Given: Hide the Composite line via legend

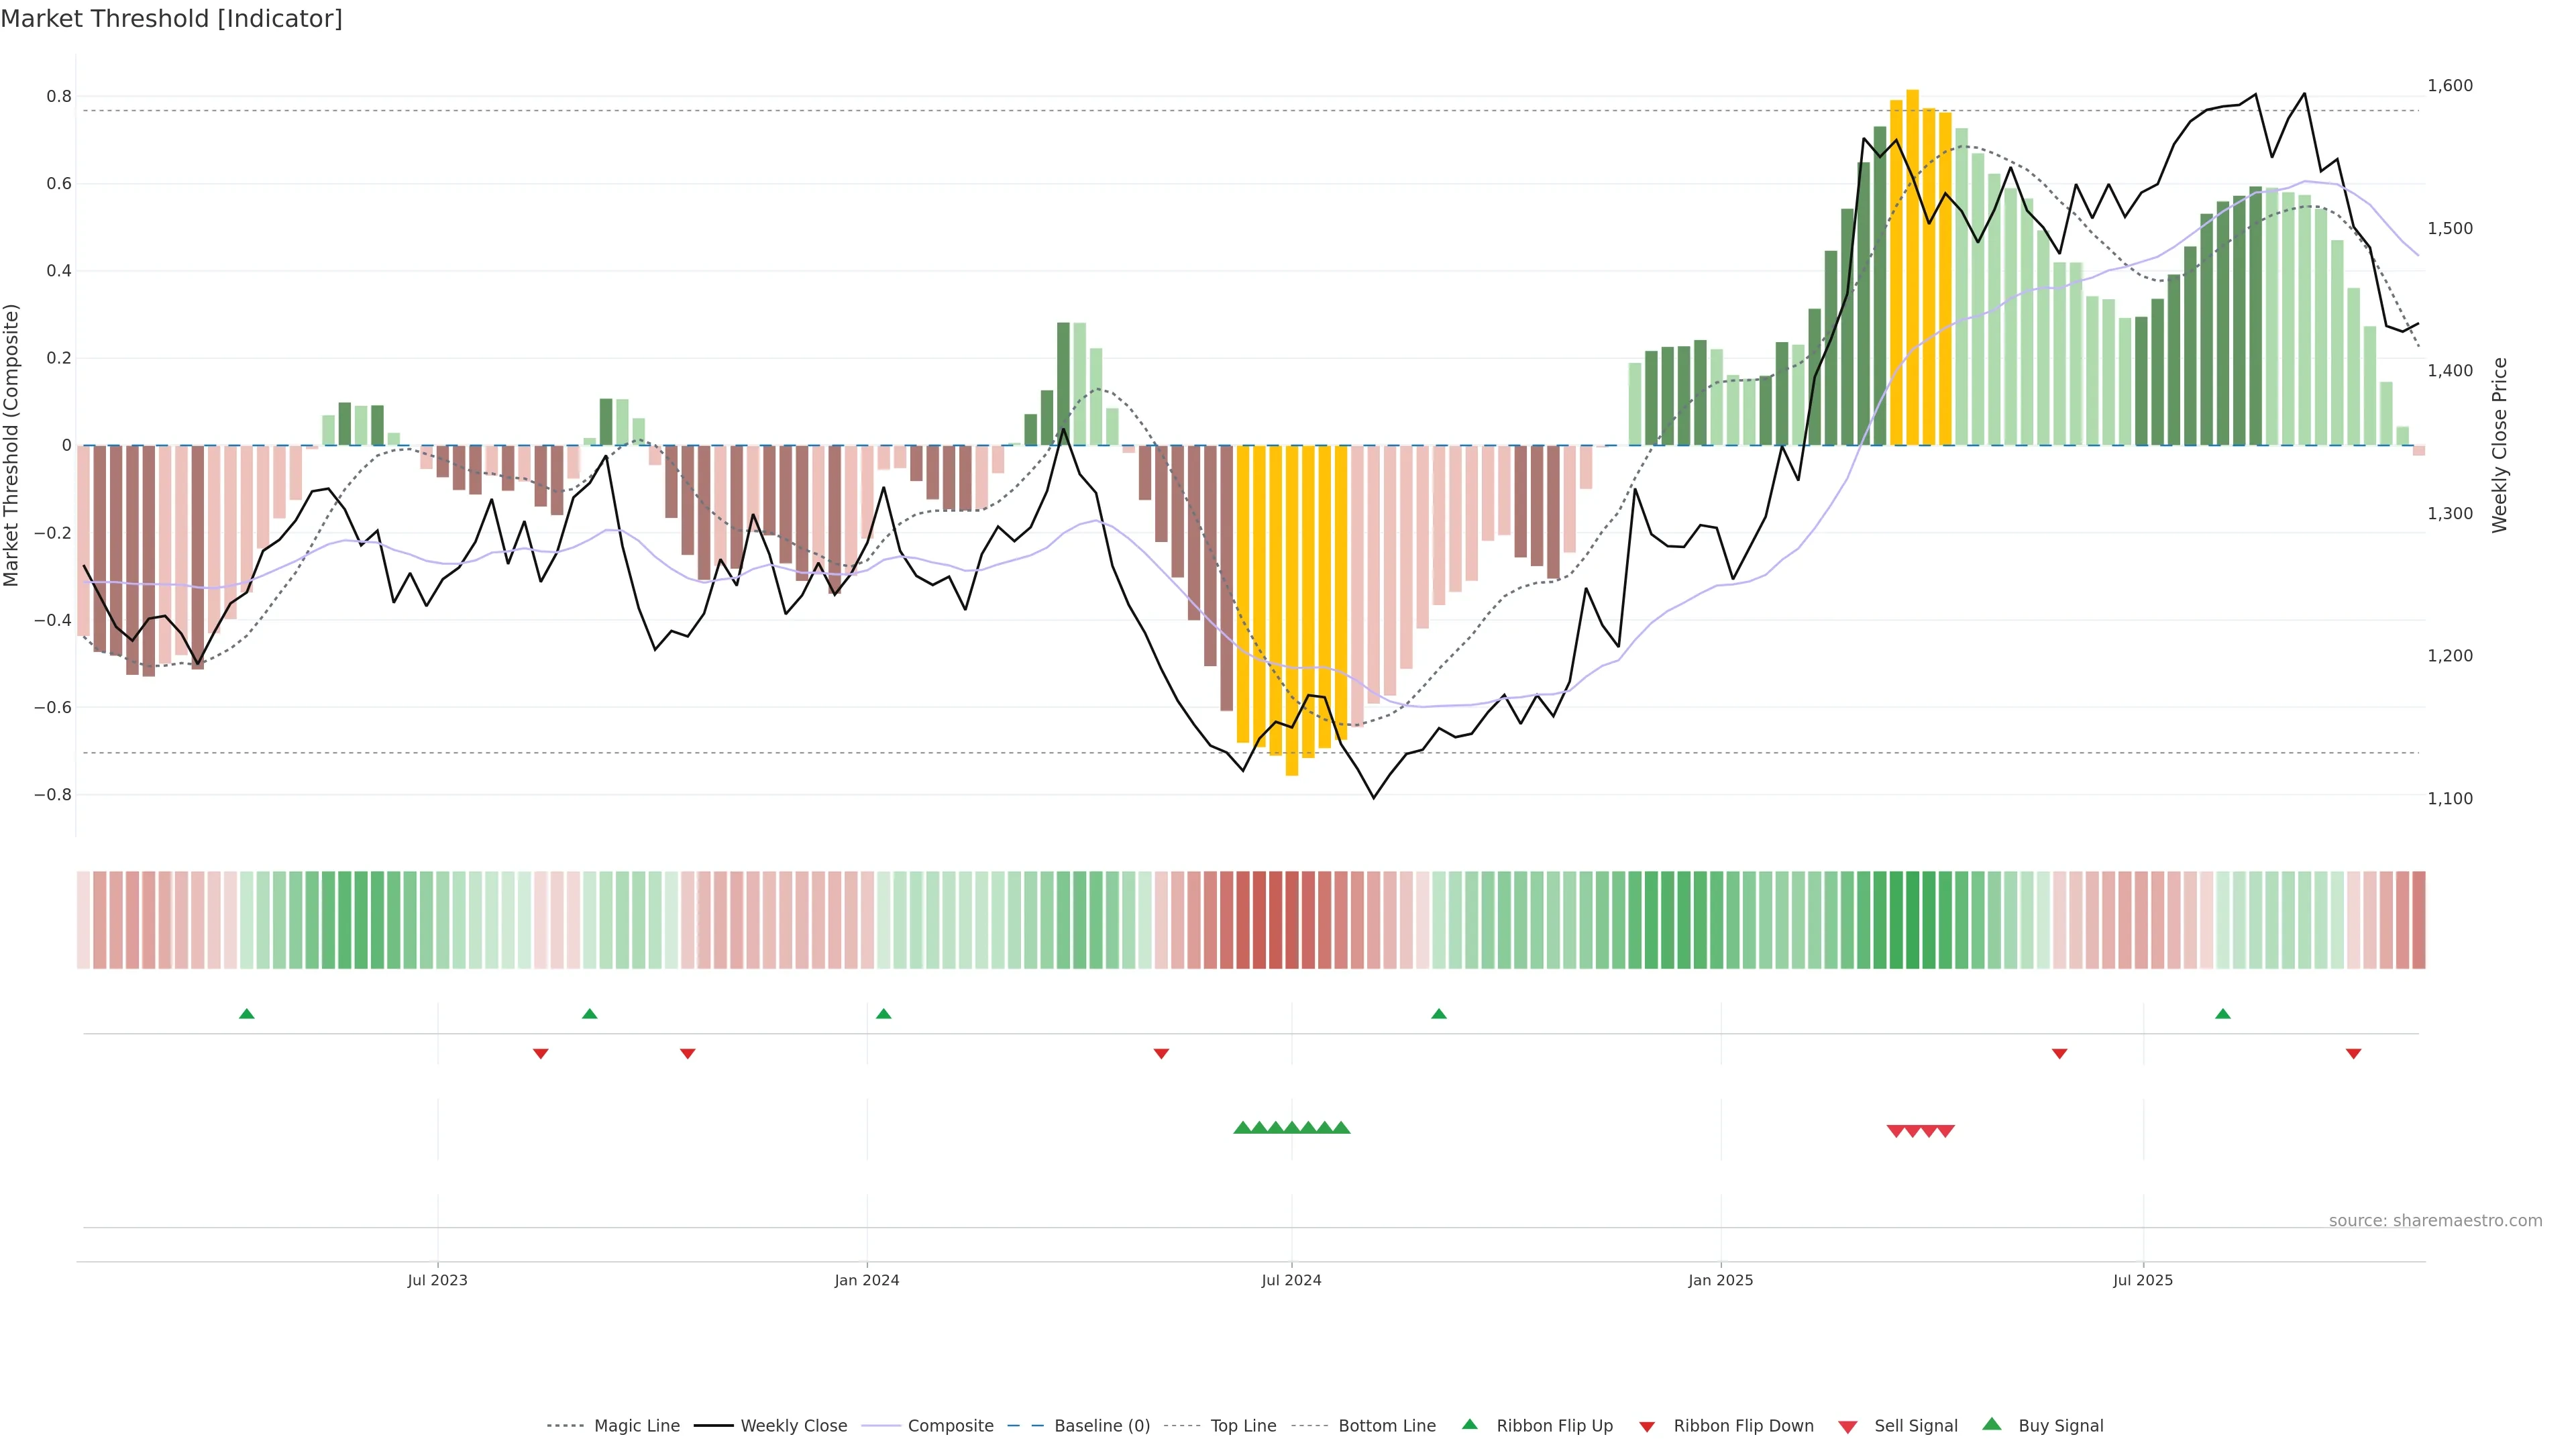Looking at the screenshot, I should coord(950,1426).
